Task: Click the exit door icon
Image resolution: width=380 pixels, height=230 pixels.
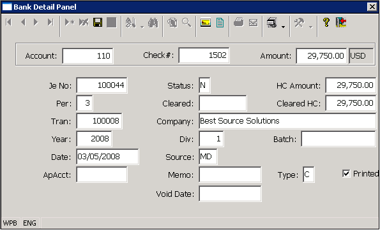Action: [341, 22]
